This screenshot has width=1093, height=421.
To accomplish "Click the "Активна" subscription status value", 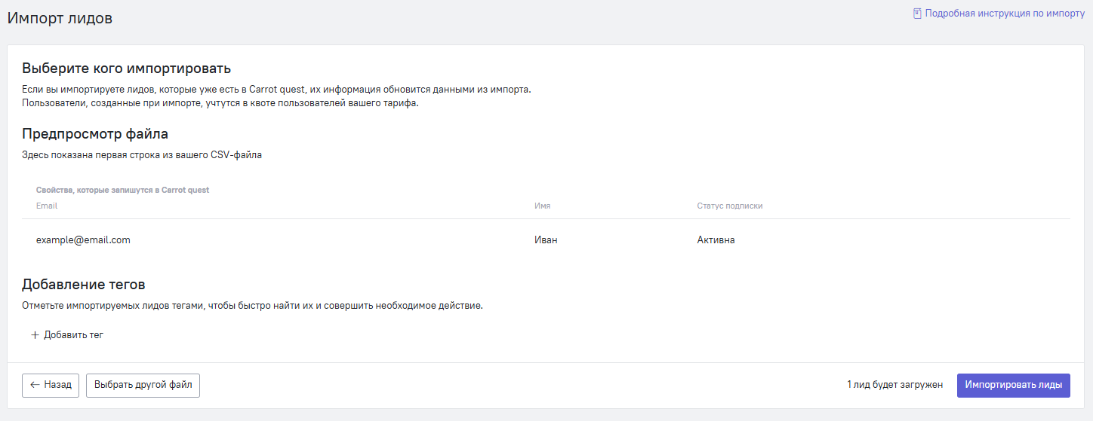I will pyautogui.click(x=716, y=240).
